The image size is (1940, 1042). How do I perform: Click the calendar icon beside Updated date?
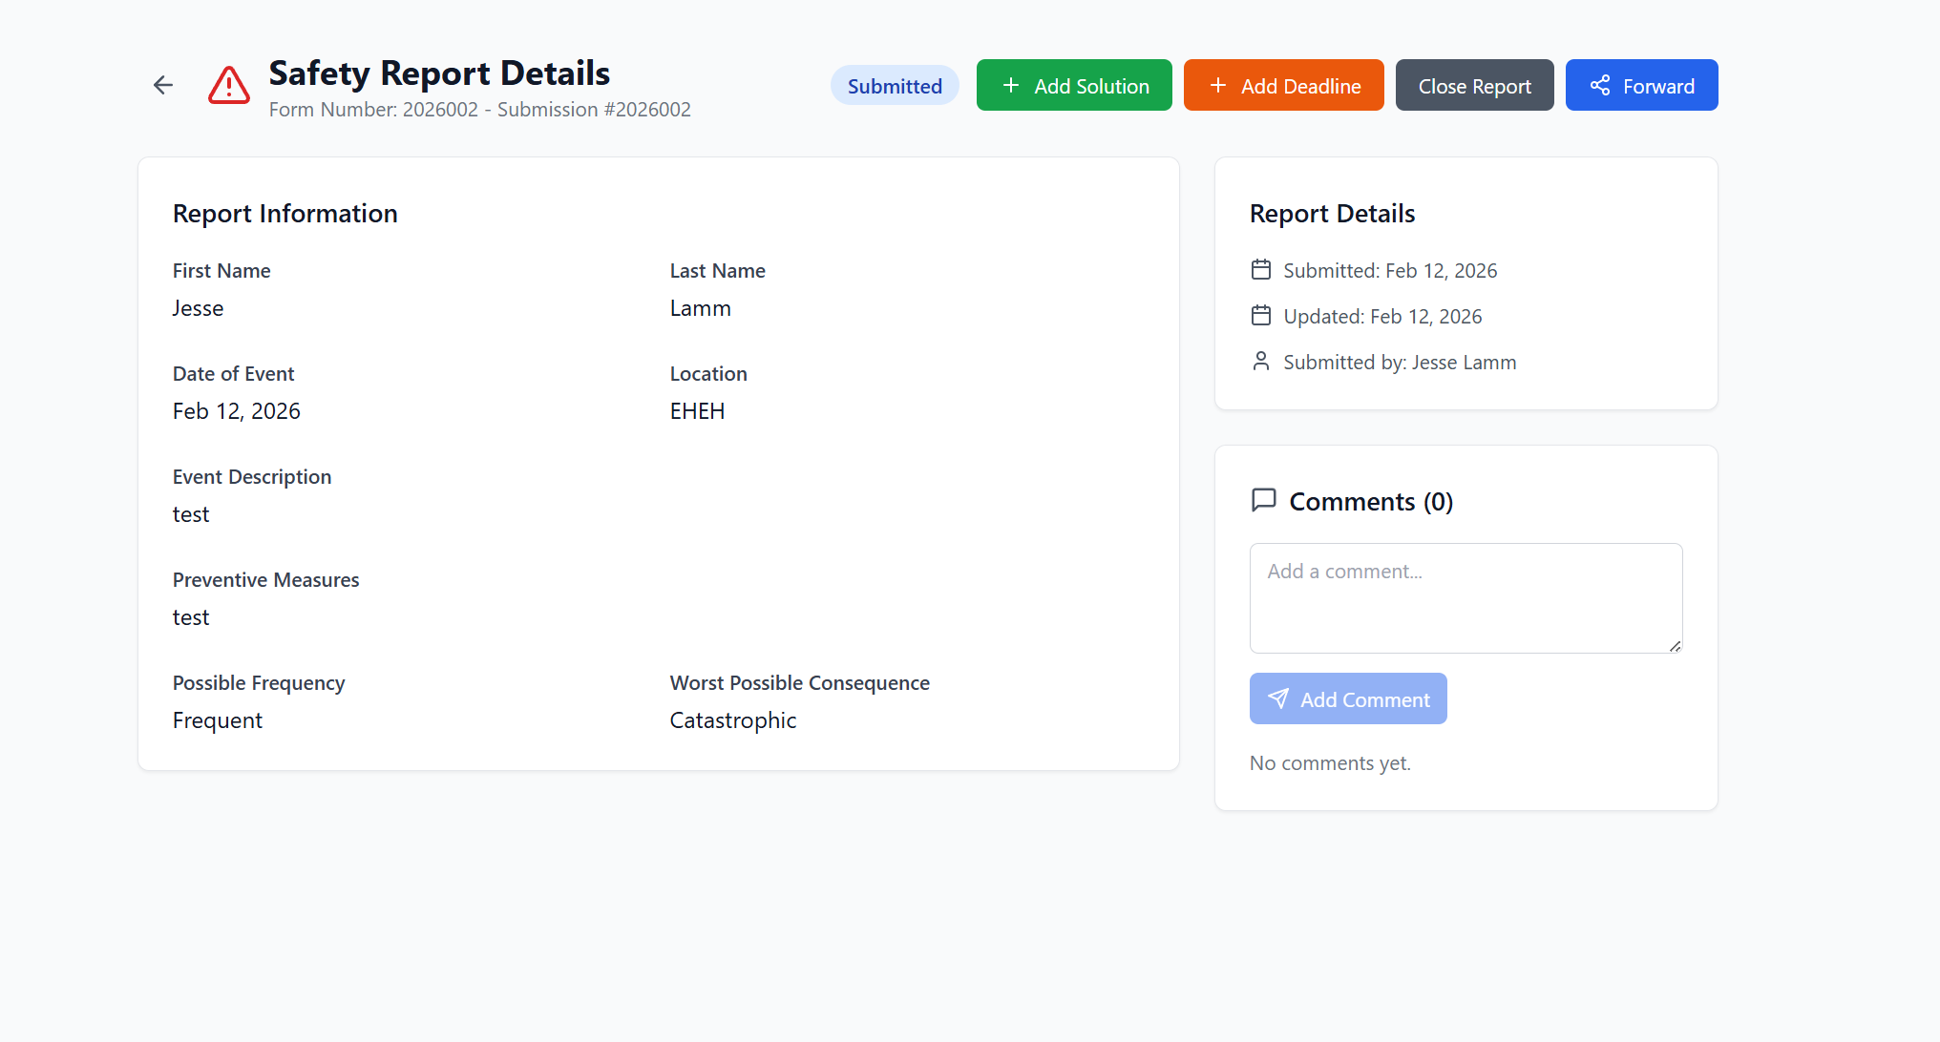(1261, 316)
